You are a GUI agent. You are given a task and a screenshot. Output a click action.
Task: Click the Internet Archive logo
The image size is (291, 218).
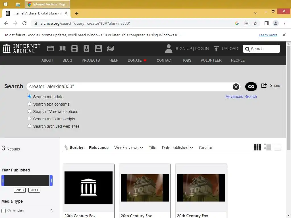pyautogui.click(x=22, y=49)
